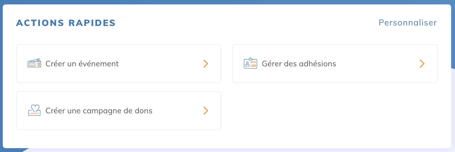Open the "Gérer des adhésions" text link
The height and width of the screenshot is (152, 455).
coord(299,64)
